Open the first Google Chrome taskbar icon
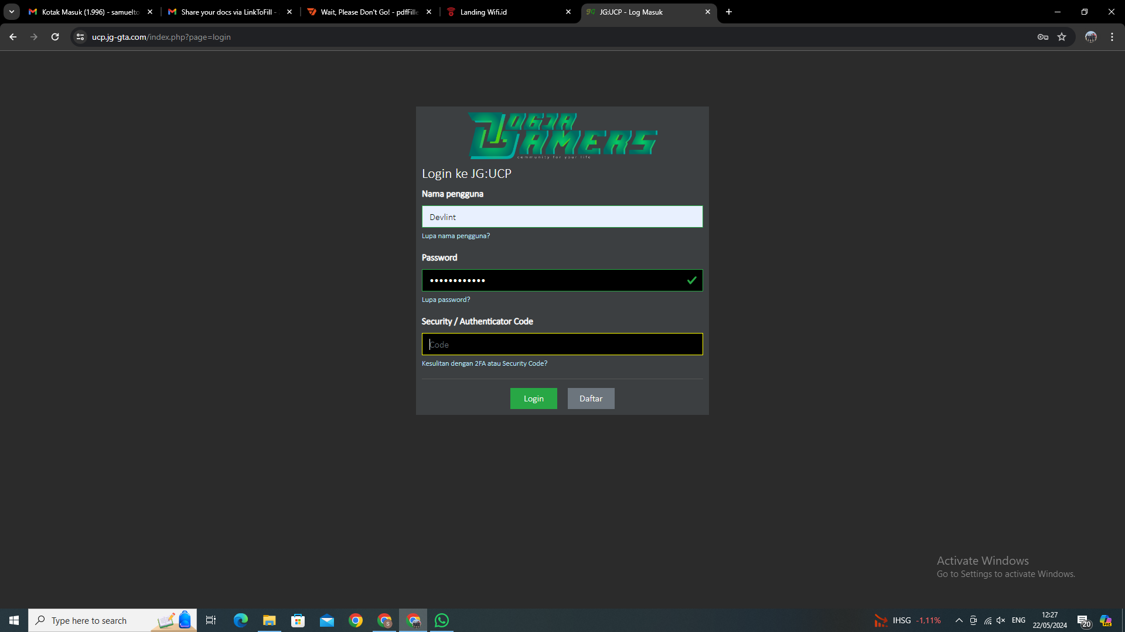The width and height of the screenshot is (1125, 632). [356, 620]
